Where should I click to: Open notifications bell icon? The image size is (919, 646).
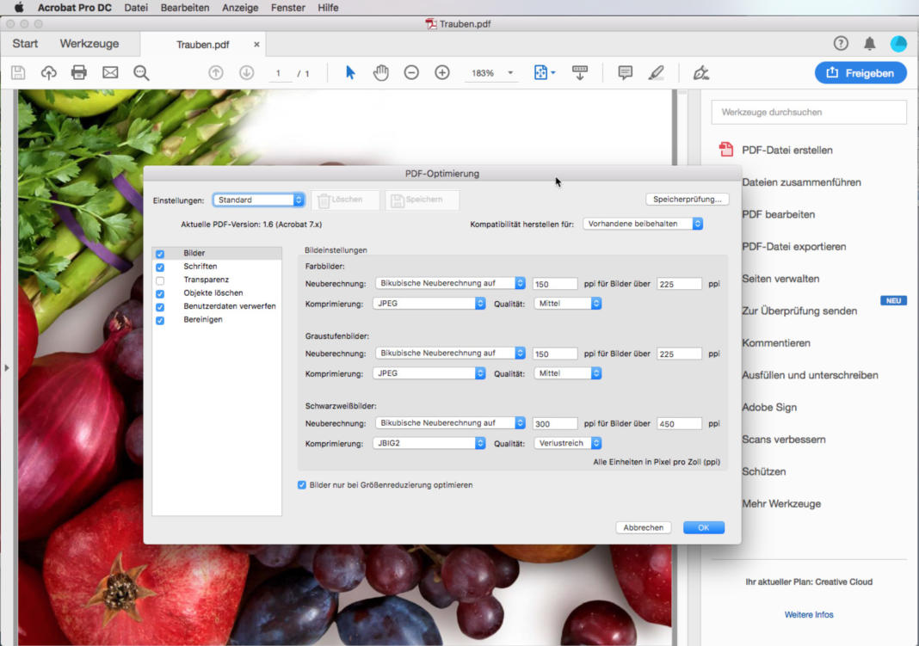point(870,44)
